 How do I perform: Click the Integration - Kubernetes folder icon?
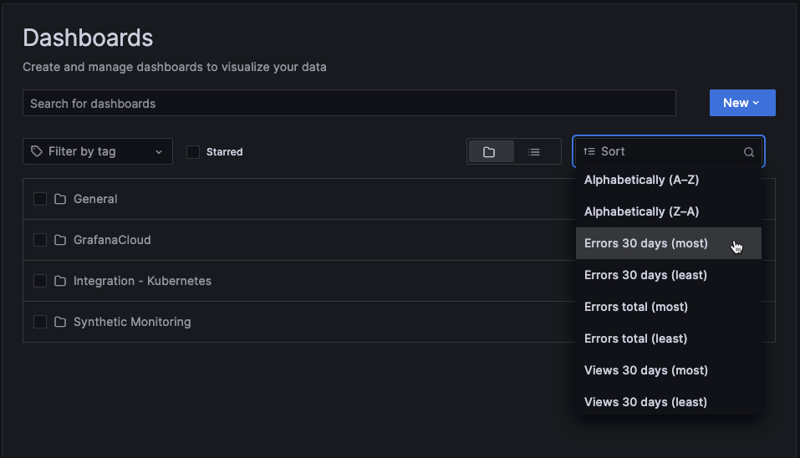[x=60, y=281]
